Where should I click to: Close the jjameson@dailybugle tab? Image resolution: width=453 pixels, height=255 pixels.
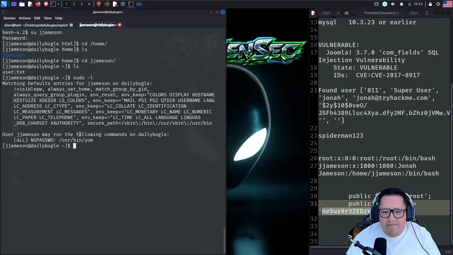click(120, 25)
